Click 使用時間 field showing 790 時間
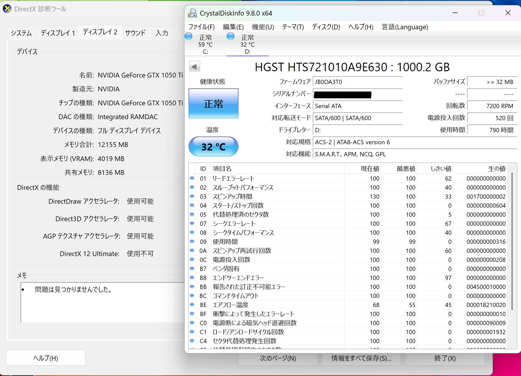521x376 pixels. 492,130
